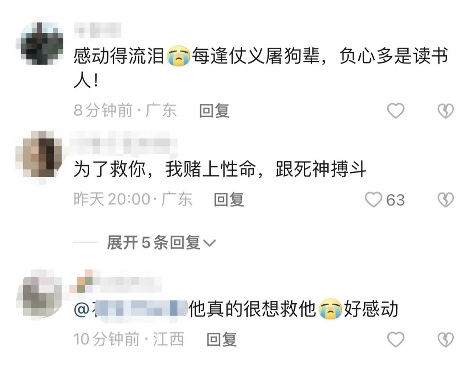Dislike the 江西 comment with broken heart
The image size is (475, 370).
tap(446, 339)
